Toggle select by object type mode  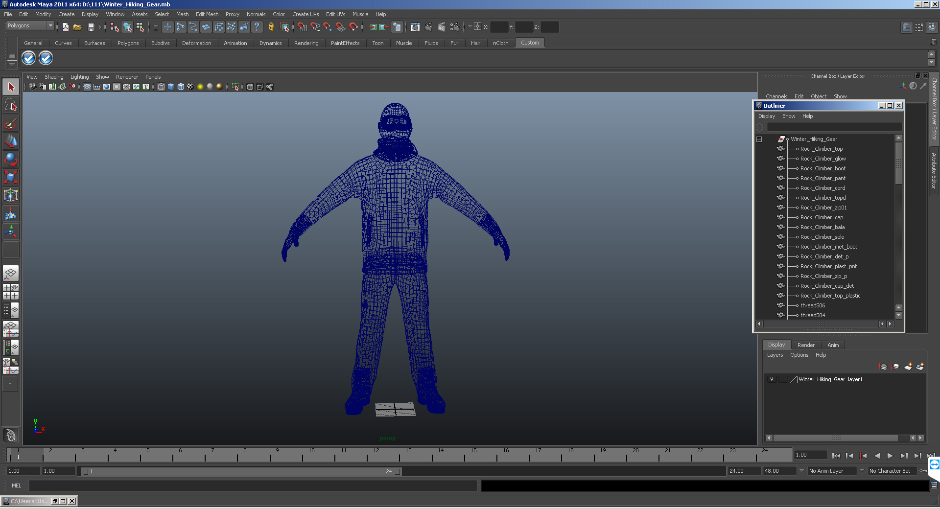tap(127, 27)
